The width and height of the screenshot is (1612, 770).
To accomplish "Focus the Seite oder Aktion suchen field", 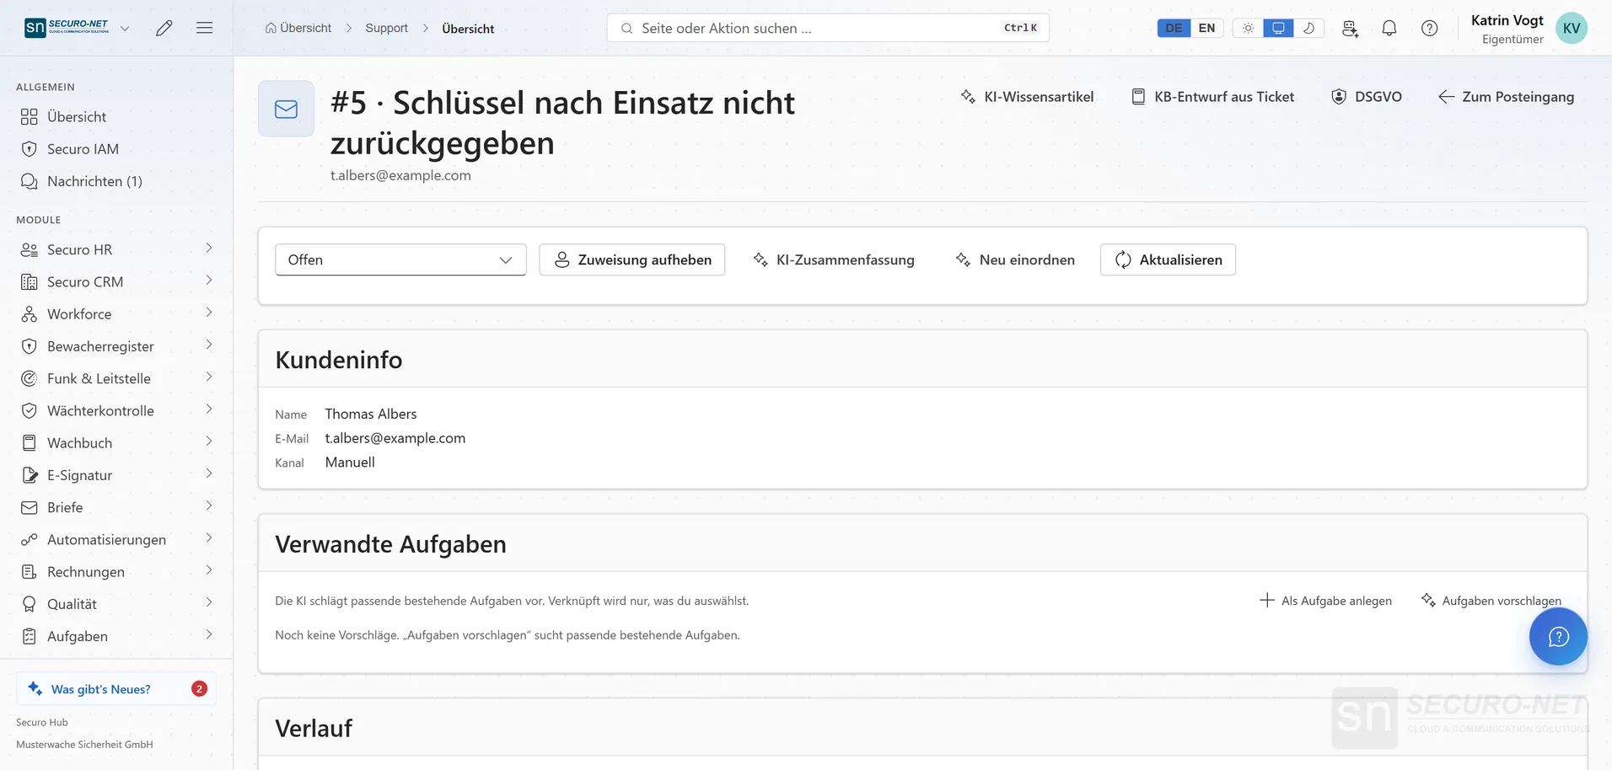I will 828,28.
